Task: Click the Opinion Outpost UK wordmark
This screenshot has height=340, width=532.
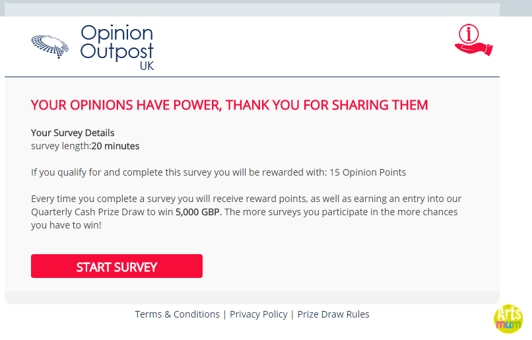Action: (x=117, y=47)
